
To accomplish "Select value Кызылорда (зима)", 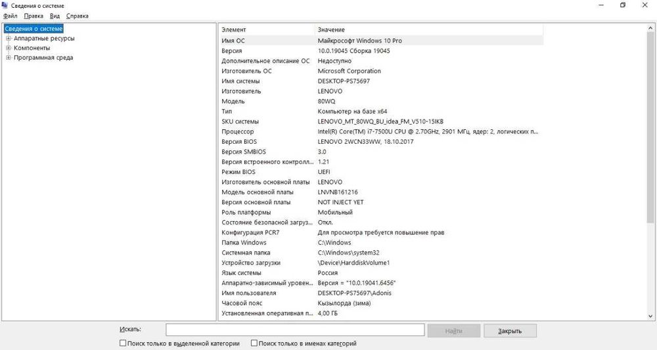I will [344, 303].
